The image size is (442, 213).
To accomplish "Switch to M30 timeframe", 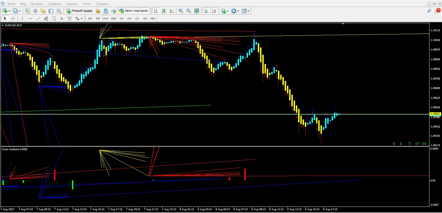I will 114,19.
